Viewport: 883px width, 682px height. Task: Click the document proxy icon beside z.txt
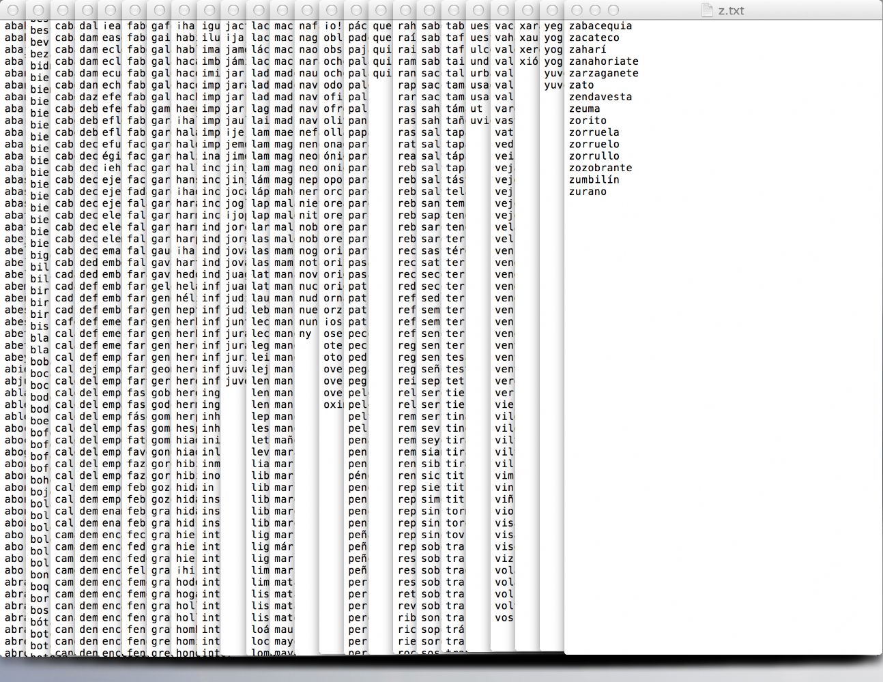click(x=708, y=10)
